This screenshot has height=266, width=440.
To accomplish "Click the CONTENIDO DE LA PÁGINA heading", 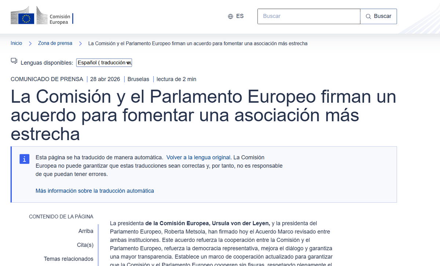I will click(x=61, y=217).
